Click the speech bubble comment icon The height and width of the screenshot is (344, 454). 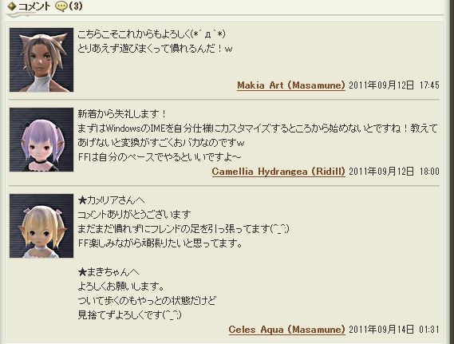click(x=61, y=7)
